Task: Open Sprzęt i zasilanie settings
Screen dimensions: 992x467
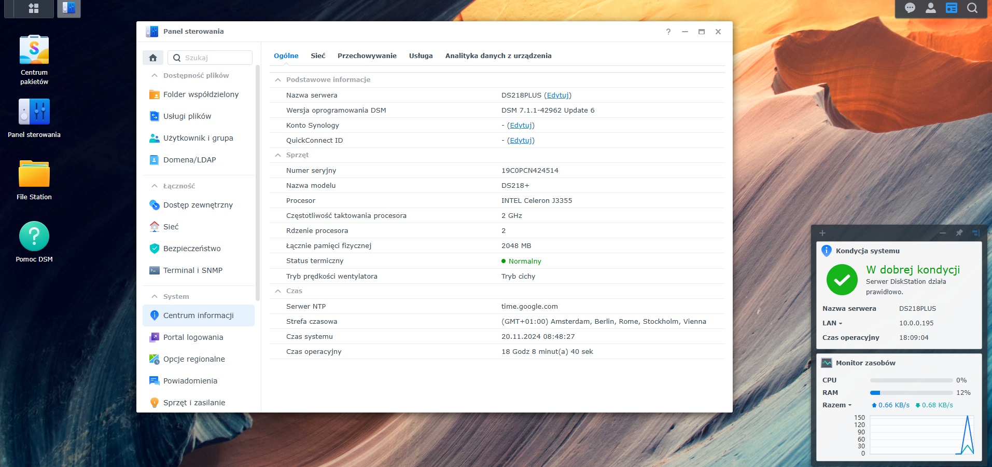Action: pos(199,403)
